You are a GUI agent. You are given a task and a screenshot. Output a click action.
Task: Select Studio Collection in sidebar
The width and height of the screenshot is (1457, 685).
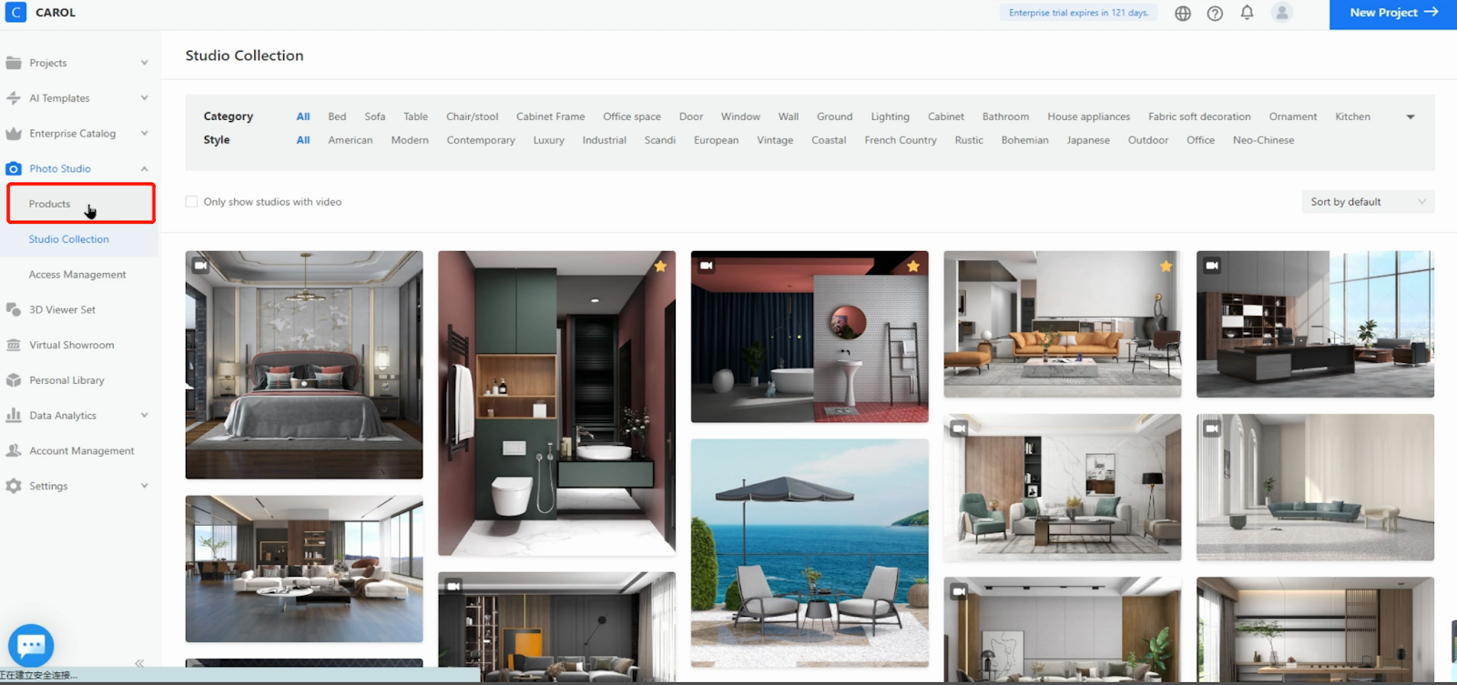[x=69, y=239]
